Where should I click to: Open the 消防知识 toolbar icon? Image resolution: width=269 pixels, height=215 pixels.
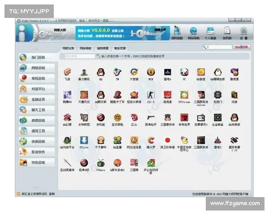[x=177, y=33]
